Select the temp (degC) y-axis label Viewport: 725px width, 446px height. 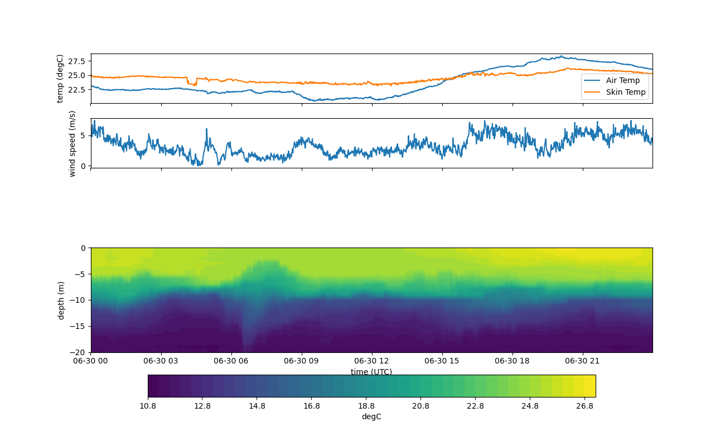pos(60,79)
